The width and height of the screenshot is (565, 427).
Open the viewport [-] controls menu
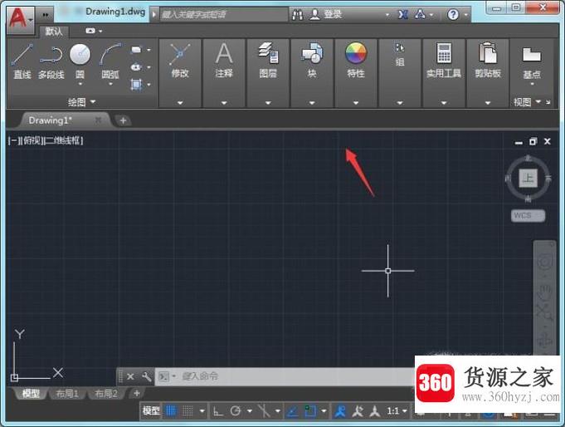(x=14, y=140)
